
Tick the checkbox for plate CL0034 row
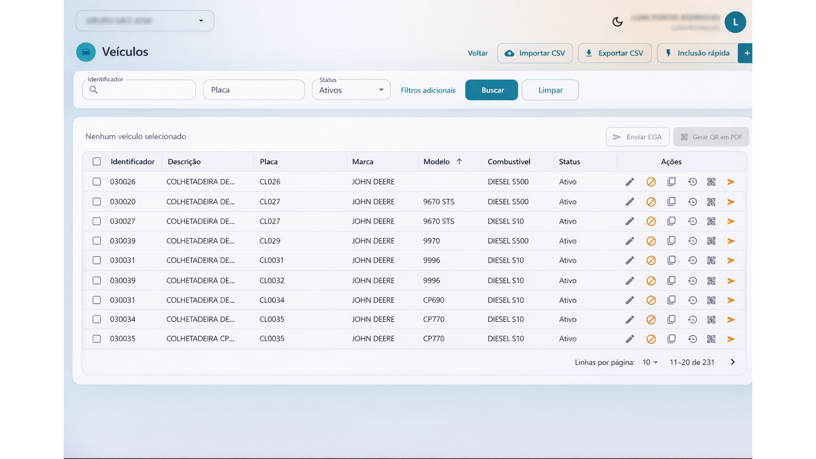tap(97, 300)
